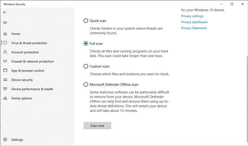This screenshot has height=146, width=248.
Task: Open Virus & threat protection
Action: [x=29, y=43]
